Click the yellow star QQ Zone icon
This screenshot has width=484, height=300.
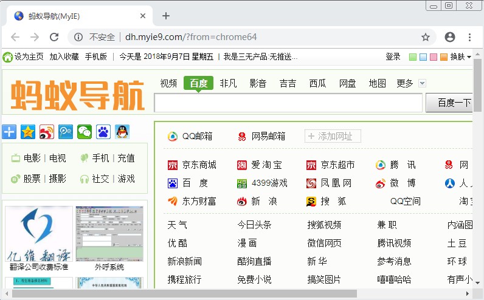pyautogui.click(x=28, y=131)
